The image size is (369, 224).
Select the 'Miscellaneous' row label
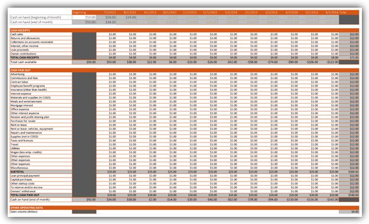point(19,168)
